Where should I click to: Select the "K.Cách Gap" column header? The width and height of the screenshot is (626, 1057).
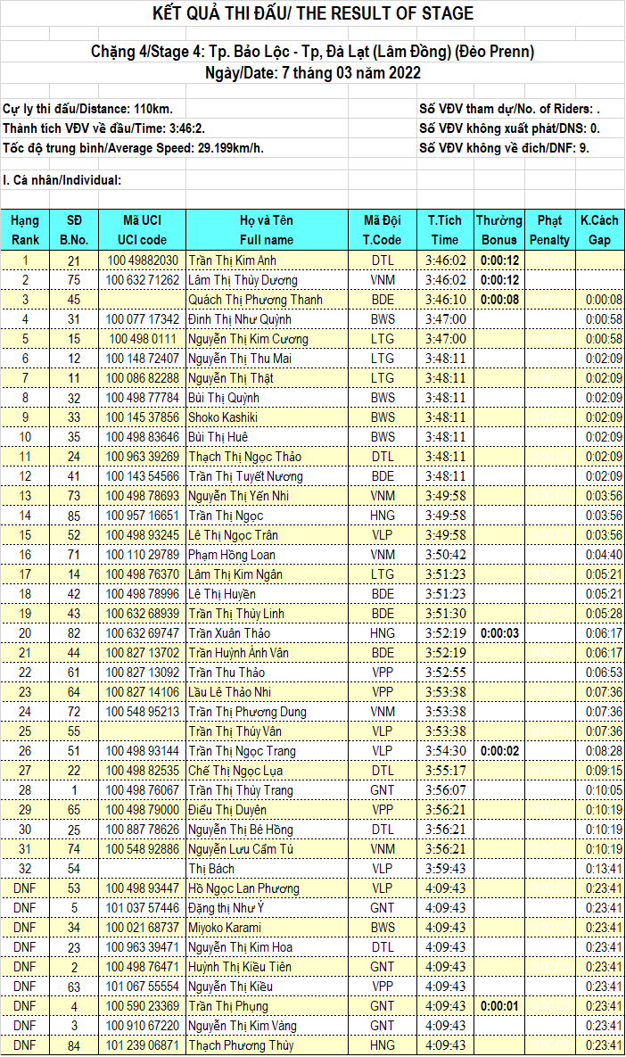pos(599,230)
